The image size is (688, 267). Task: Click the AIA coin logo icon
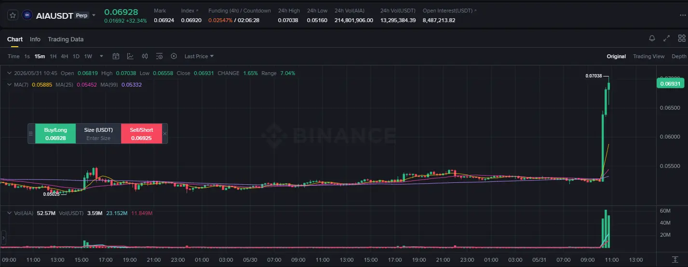pos(27,15)
